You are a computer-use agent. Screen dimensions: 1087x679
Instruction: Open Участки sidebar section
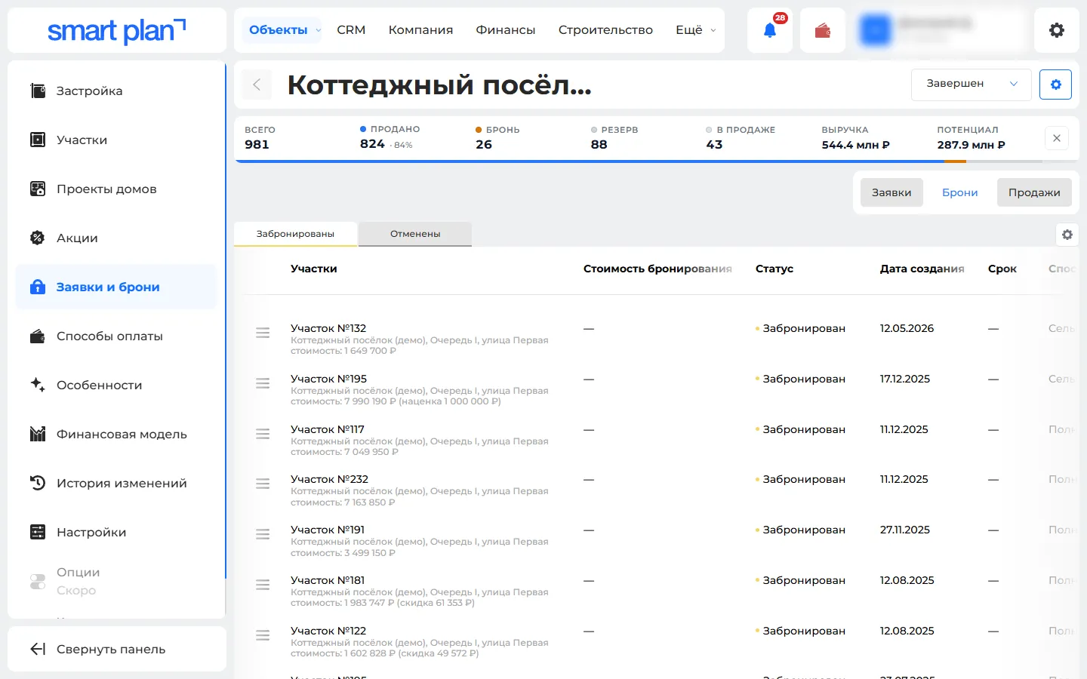coord(116,140)
